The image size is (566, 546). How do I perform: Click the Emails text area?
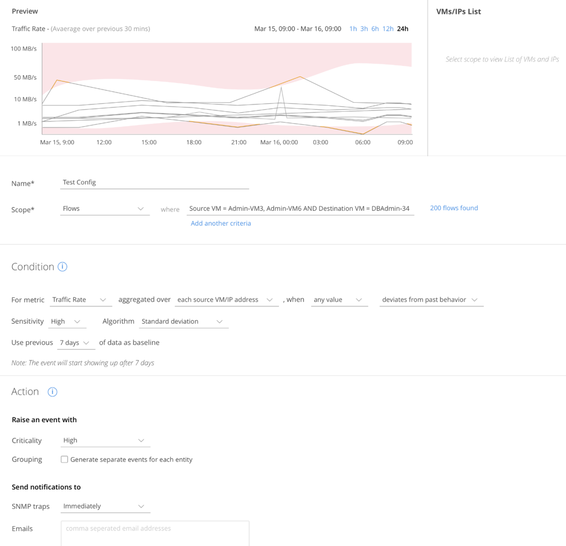tap(155, 533)
